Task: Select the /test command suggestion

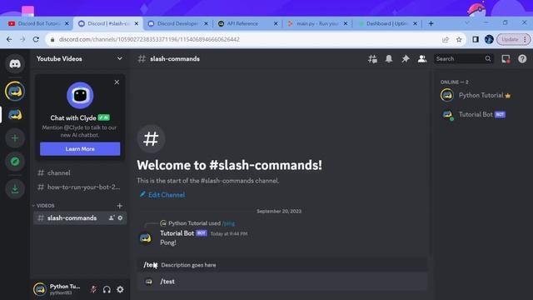Action: point(282,282)
